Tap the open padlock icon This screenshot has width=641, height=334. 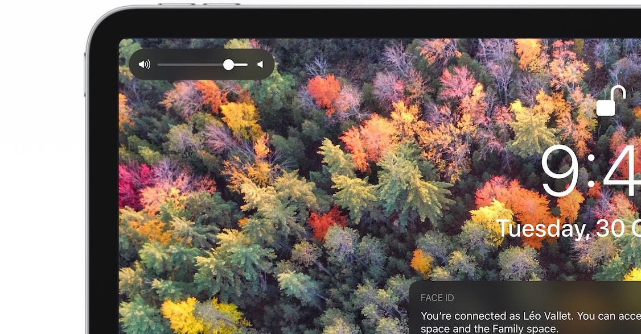point(610,101)
